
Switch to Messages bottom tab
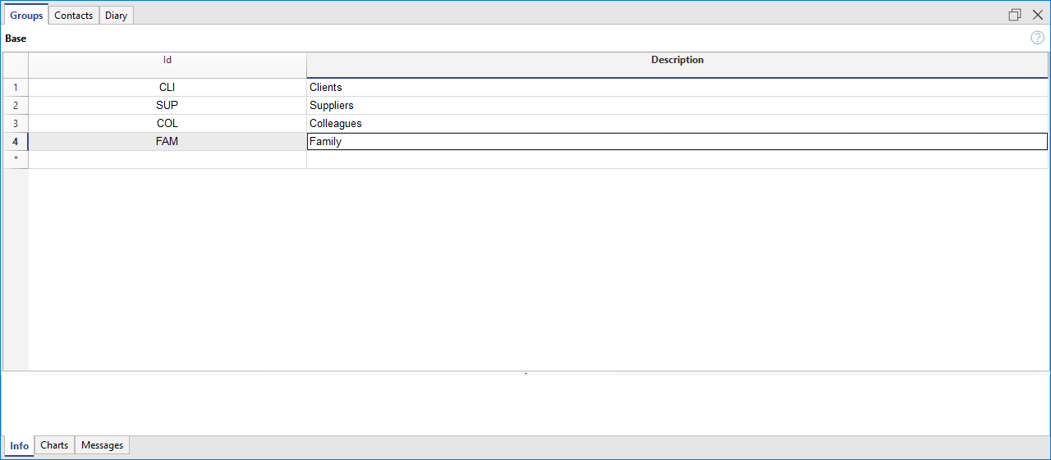click(x=102, y=445)
